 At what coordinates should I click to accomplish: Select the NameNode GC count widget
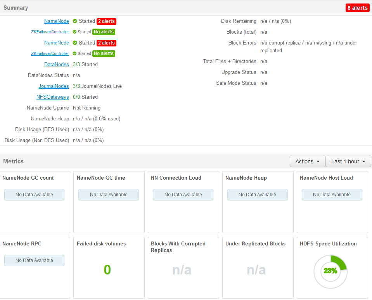(x=35, y=202)
